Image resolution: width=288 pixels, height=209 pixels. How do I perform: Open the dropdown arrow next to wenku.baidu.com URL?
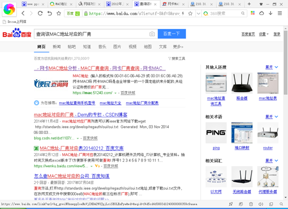91,166
